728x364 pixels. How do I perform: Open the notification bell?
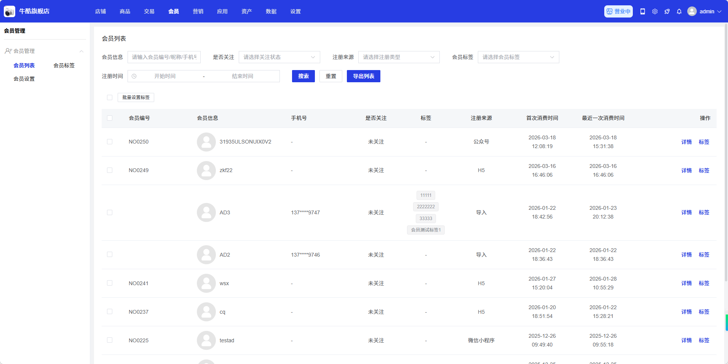(x=679, y=11)
